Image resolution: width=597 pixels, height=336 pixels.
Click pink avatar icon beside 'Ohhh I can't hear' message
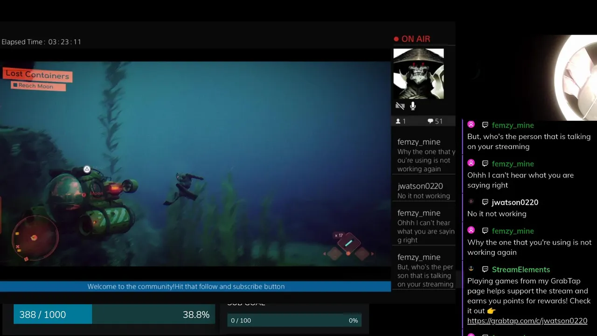tap(471, 163)
